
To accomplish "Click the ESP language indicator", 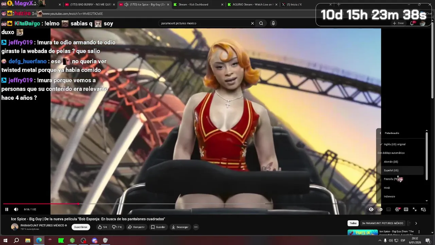I will [404, 241].
